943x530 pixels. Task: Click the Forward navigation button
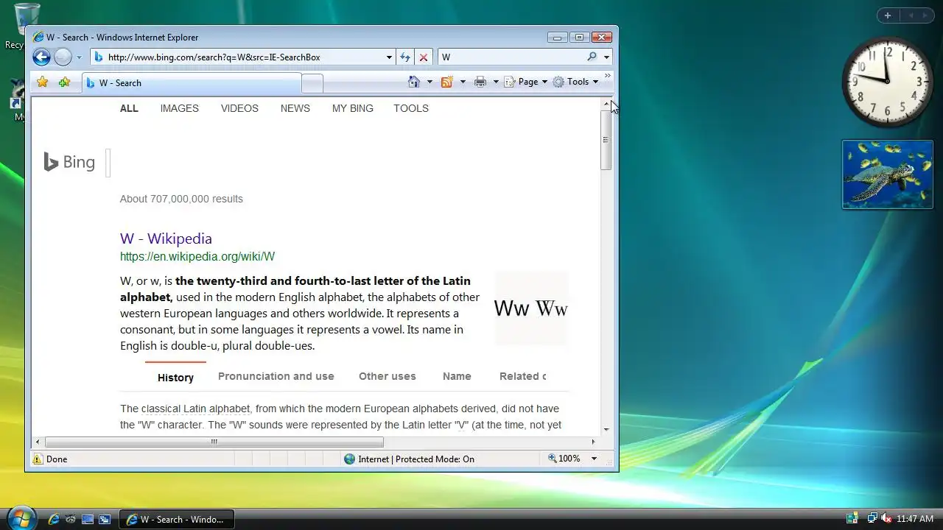(x=63, y=57)
